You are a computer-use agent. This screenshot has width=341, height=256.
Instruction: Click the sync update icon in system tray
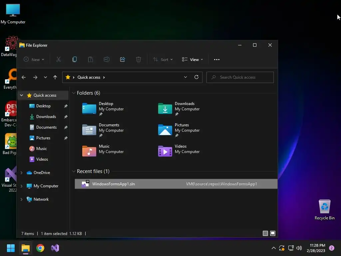(x=282, y=248)
